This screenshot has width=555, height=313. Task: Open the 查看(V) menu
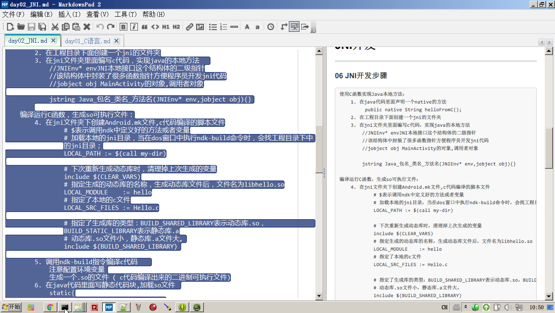pos(98,14)
